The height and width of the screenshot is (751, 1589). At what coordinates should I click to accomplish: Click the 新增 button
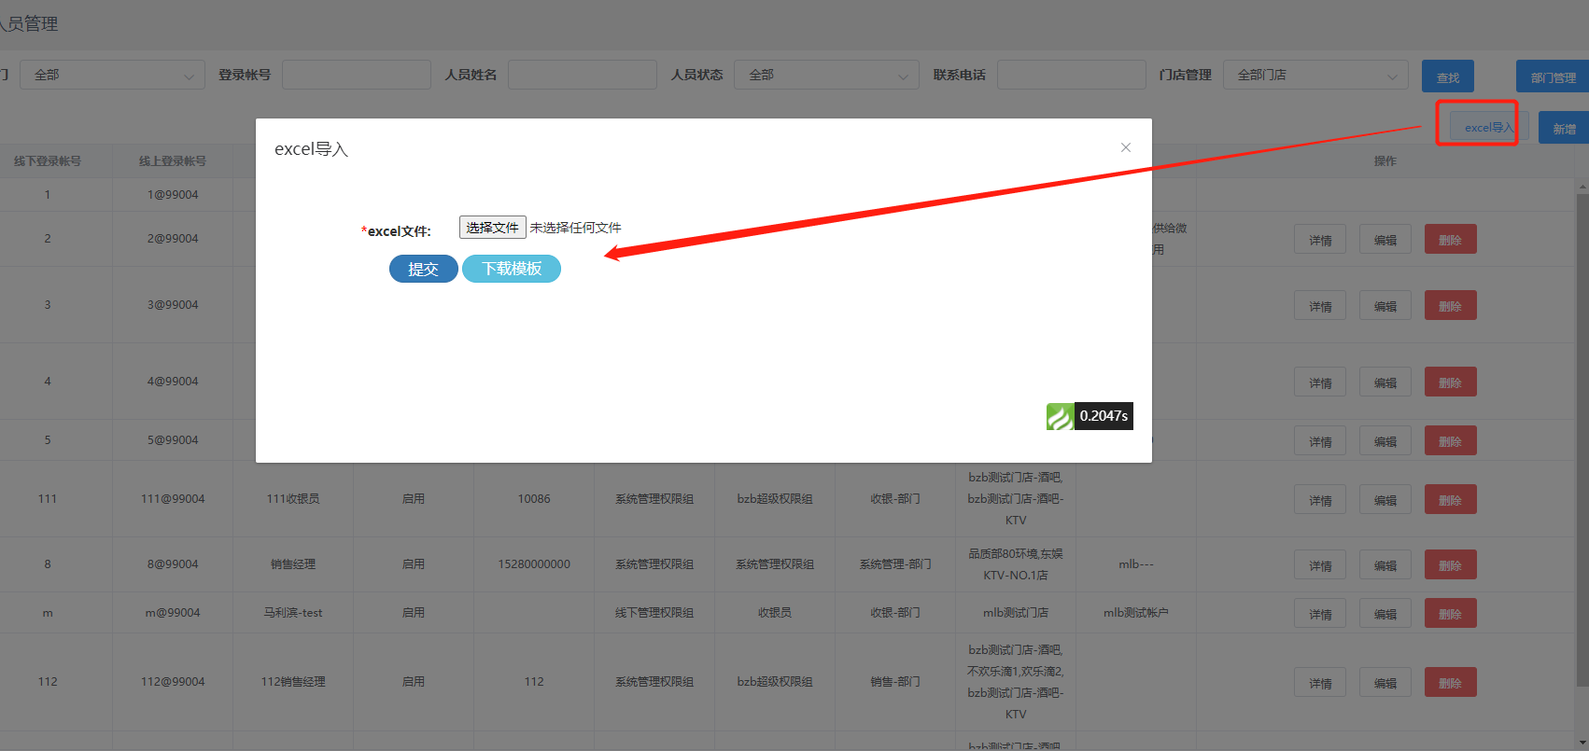tap(1564, 128)
